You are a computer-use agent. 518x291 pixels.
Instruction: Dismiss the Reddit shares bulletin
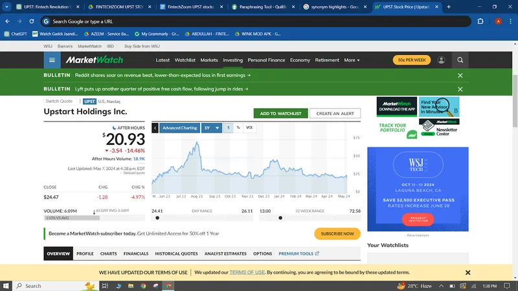pos(460,76)
